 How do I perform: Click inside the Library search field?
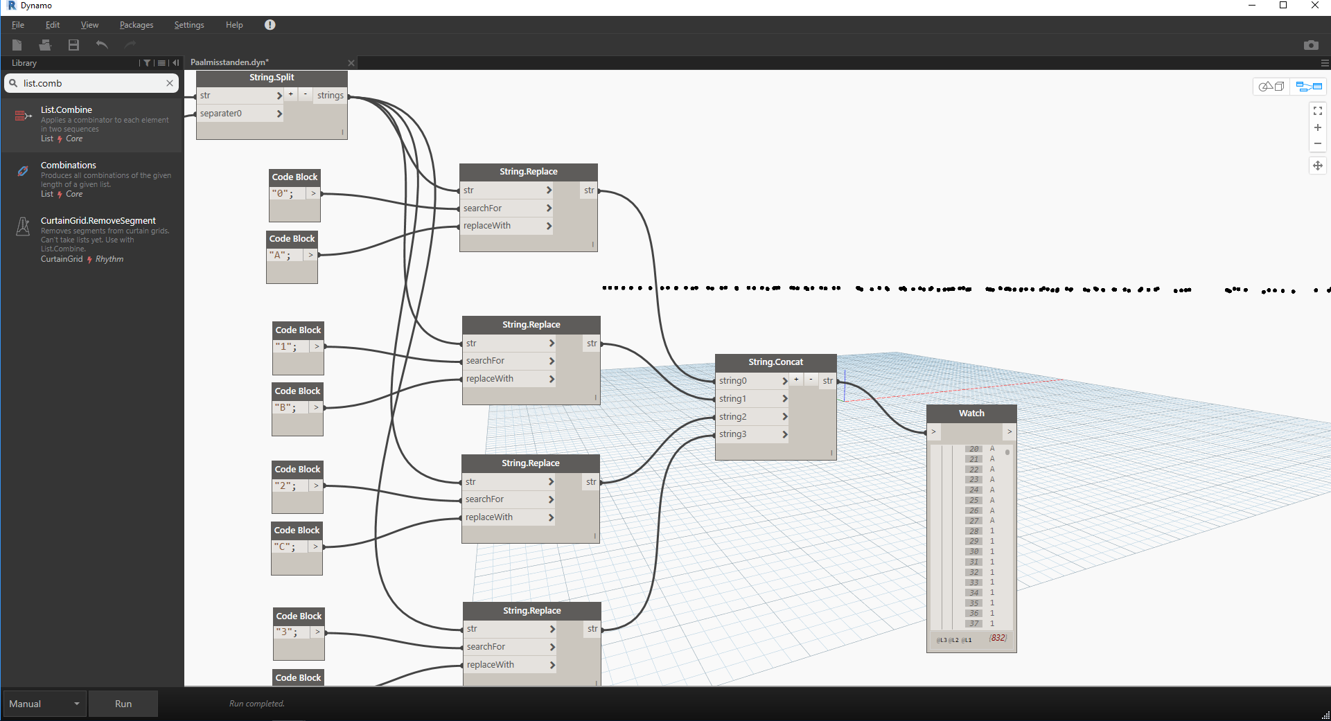click(x=92, y=83)
